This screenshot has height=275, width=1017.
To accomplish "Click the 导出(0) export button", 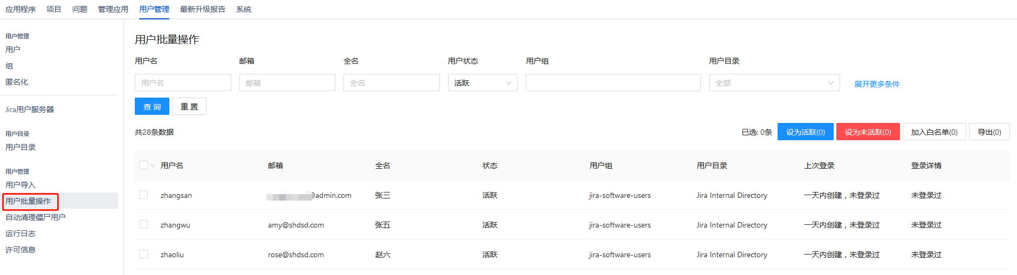I will [989, 132].
